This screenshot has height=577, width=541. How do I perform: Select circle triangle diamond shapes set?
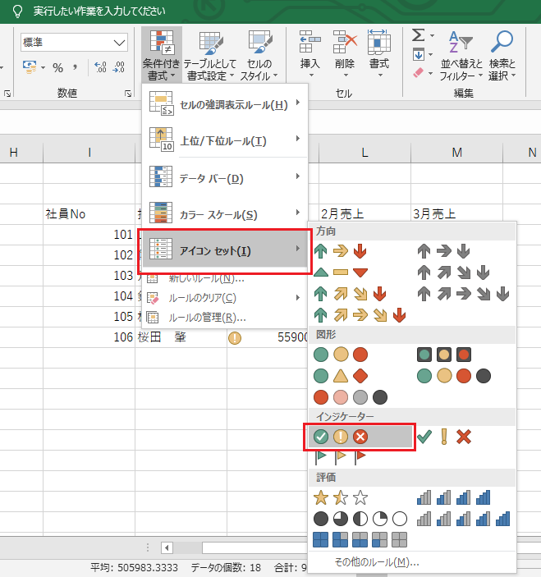point(341,376)
